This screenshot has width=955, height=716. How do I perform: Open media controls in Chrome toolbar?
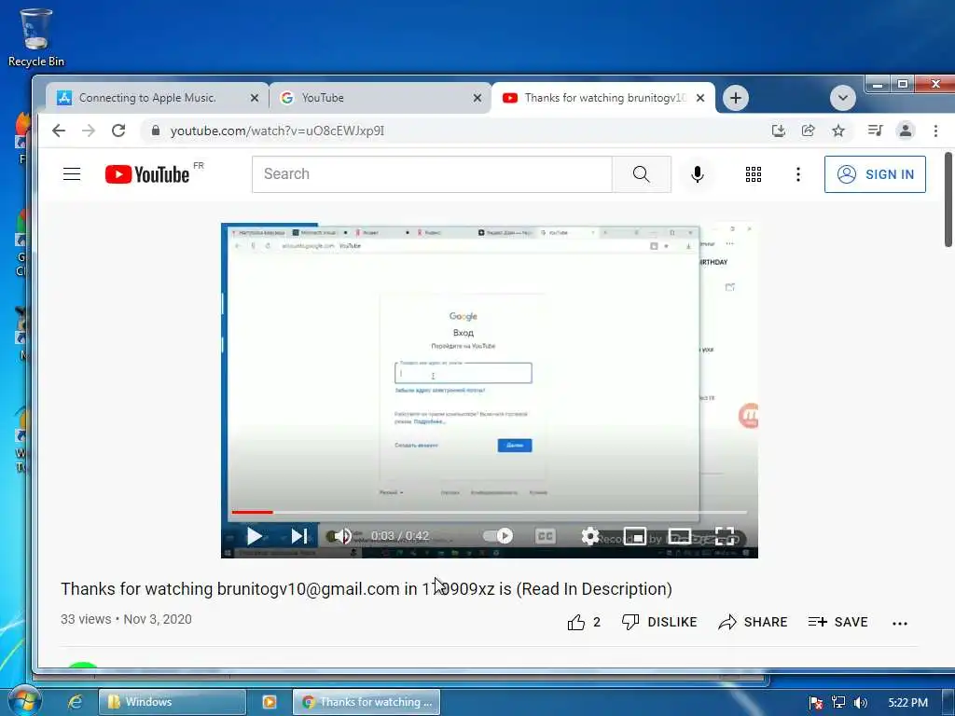[875, 131]
